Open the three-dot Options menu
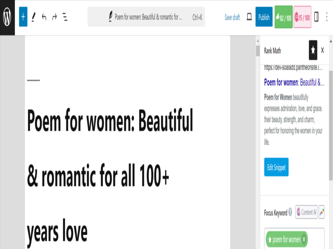Image resolution: width=333 pixels, height=249 pixels. click(x=327, y=17)
